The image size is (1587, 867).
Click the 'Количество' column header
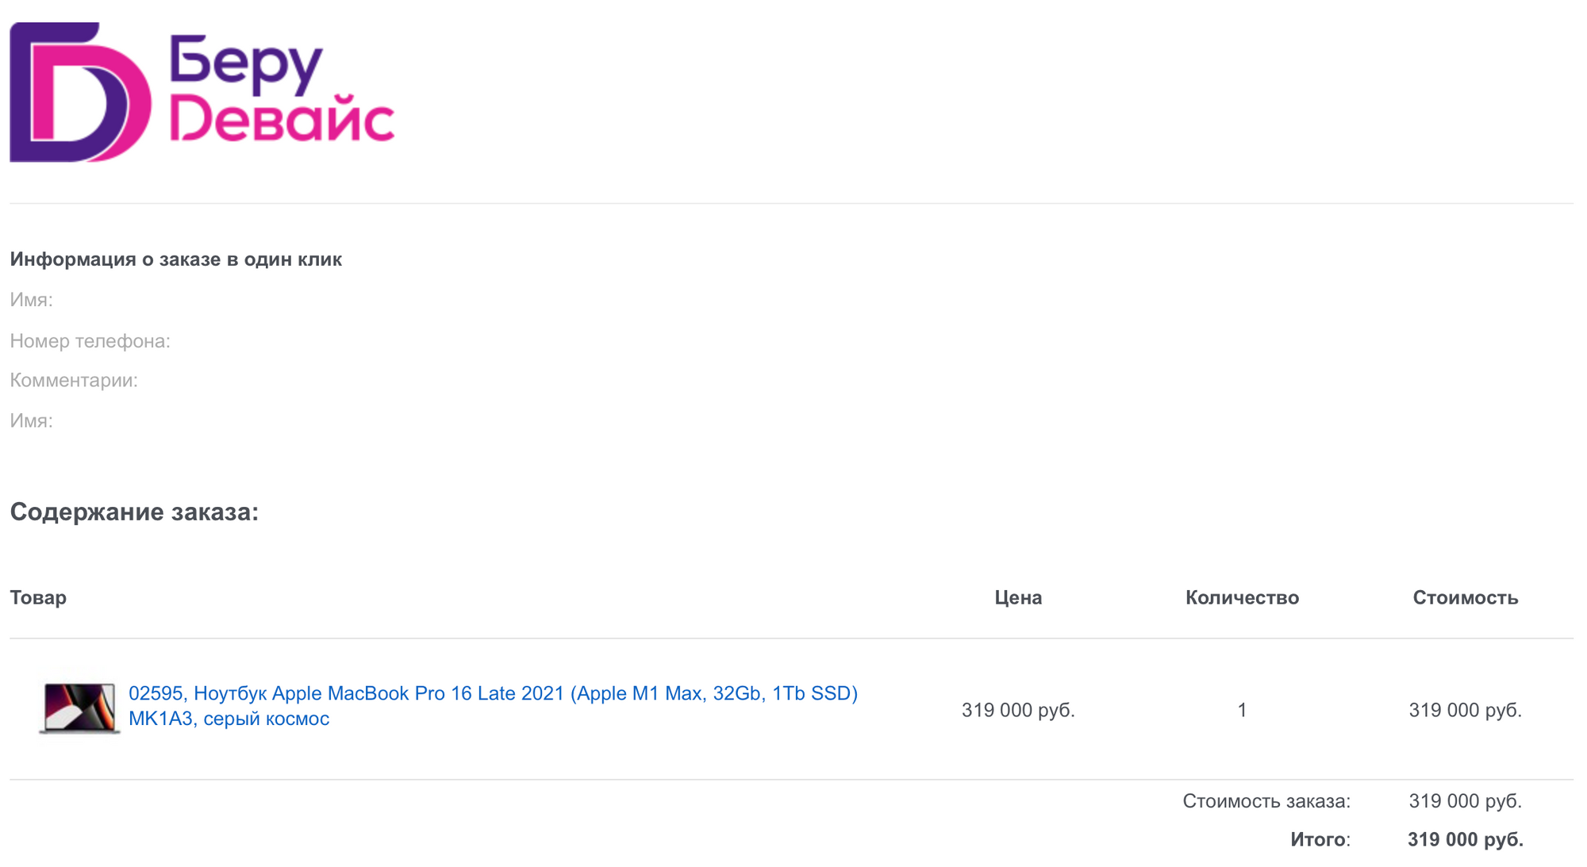coord(1242,597)
